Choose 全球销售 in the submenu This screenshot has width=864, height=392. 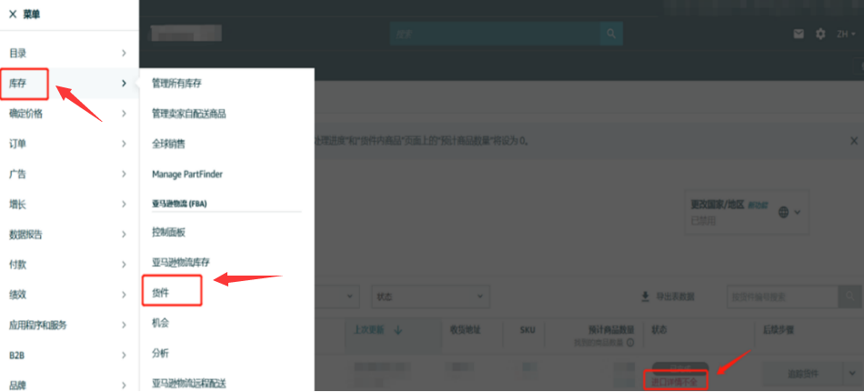coord(168,145)
